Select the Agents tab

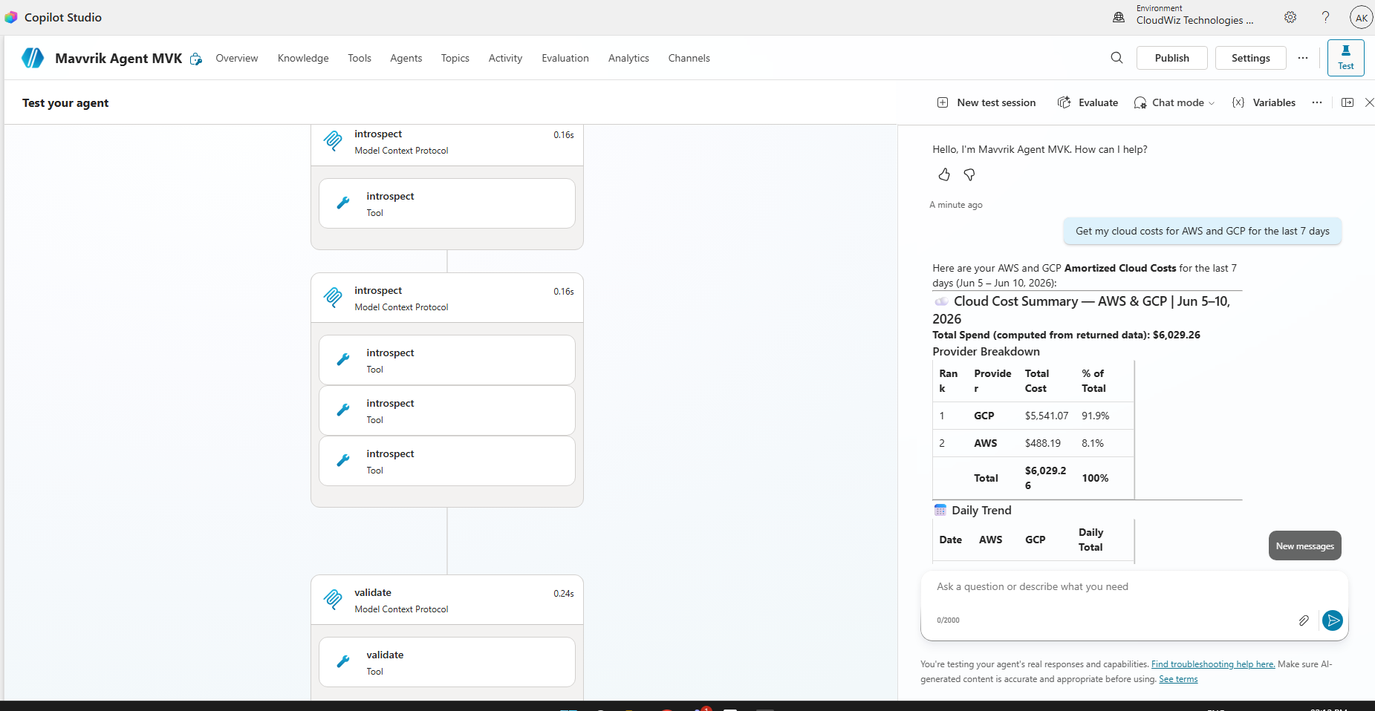406,58
